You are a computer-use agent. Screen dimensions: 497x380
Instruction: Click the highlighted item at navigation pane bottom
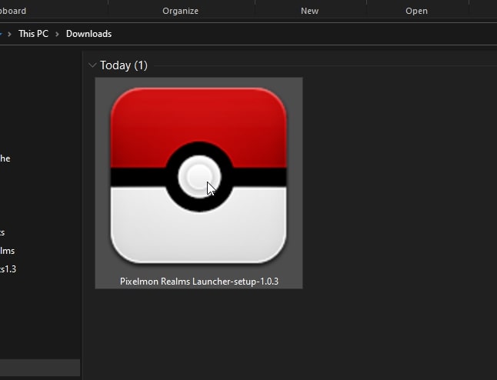pyautogui.click(x=38, y=368)
